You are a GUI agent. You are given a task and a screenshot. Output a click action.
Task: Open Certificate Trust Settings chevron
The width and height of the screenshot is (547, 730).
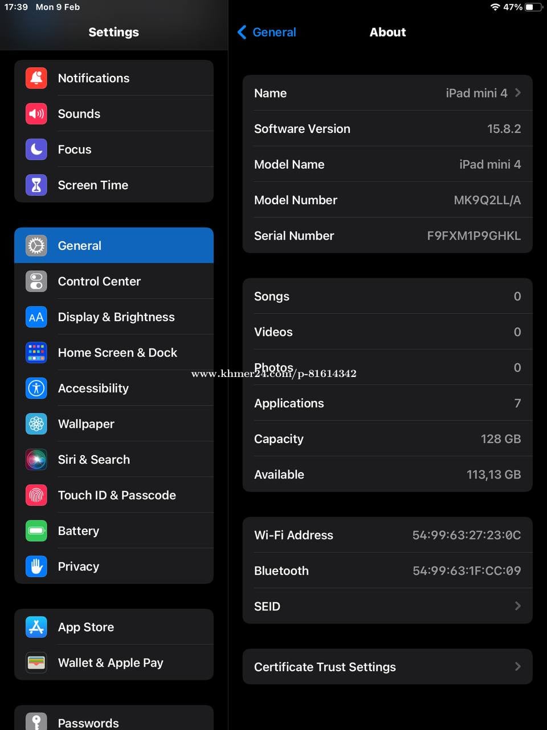pyautogui.click(x=517, y=667)
